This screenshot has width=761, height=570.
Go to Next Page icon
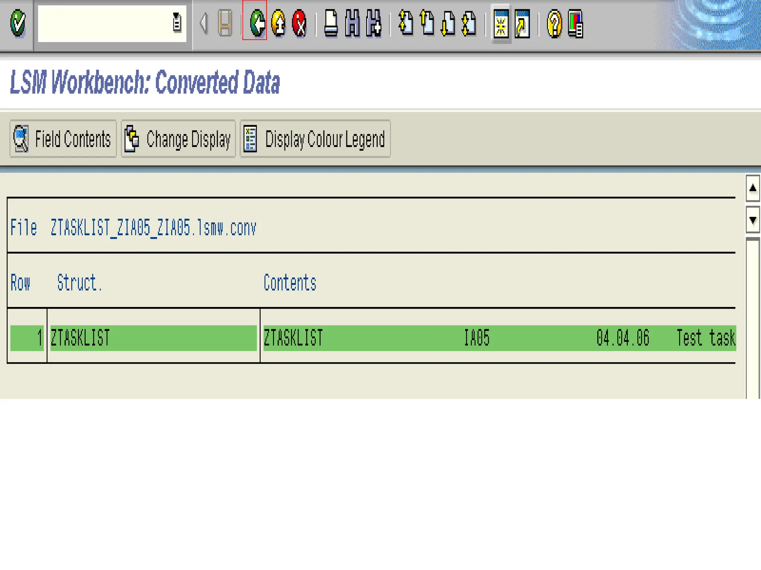448,23
